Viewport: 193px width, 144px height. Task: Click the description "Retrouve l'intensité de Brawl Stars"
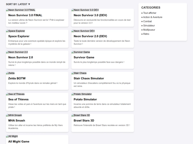point(102,125)
